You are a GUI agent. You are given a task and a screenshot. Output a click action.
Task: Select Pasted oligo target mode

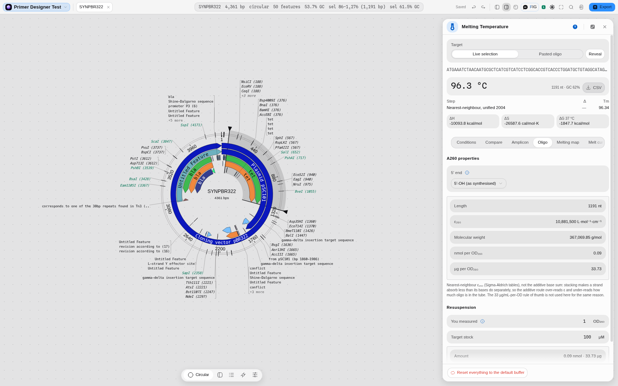[x=550, y=54]
